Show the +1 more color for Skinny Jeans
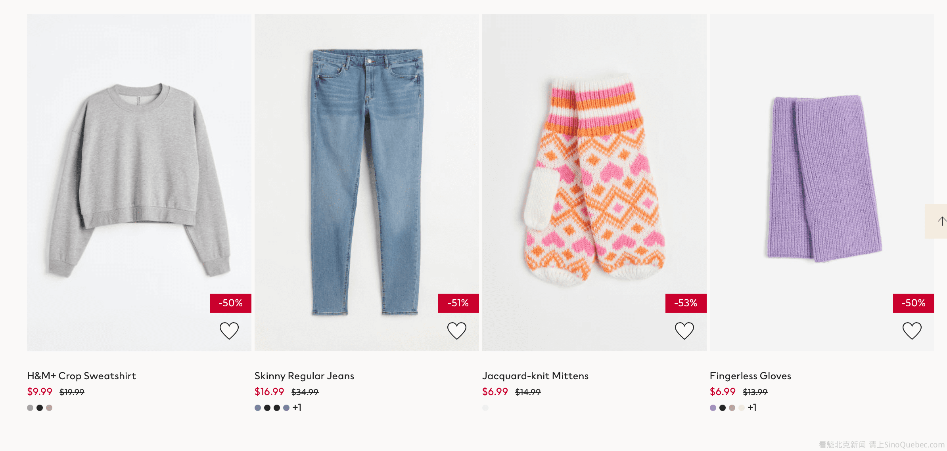This screenshot has height=451, width=947. pos(297,408)
